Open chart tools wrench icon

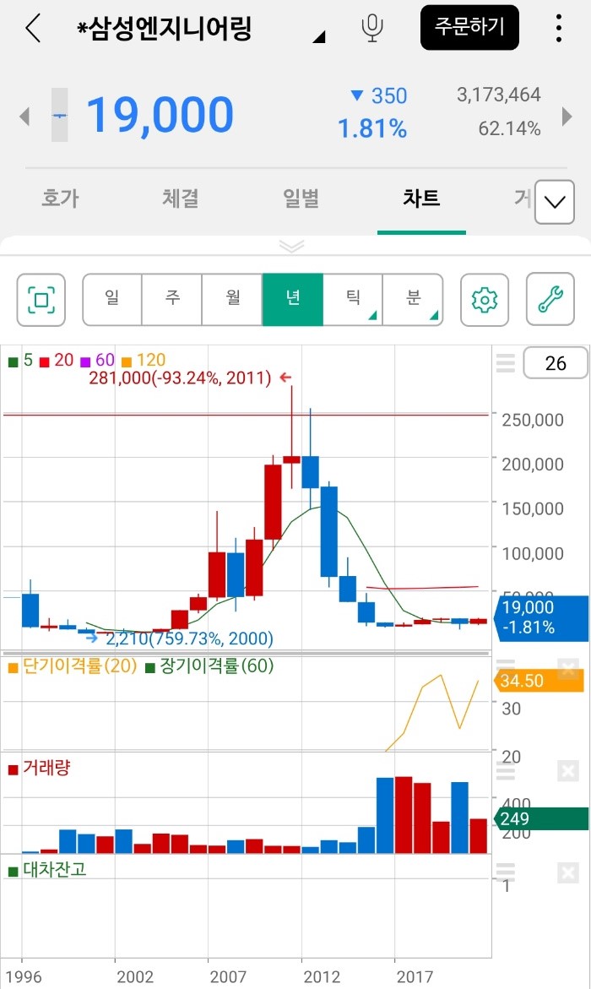tap(550, 300)
